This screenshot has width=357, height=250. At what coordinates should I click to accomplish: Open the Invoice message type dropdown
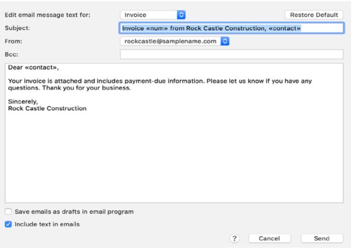[x=153, y=15]
